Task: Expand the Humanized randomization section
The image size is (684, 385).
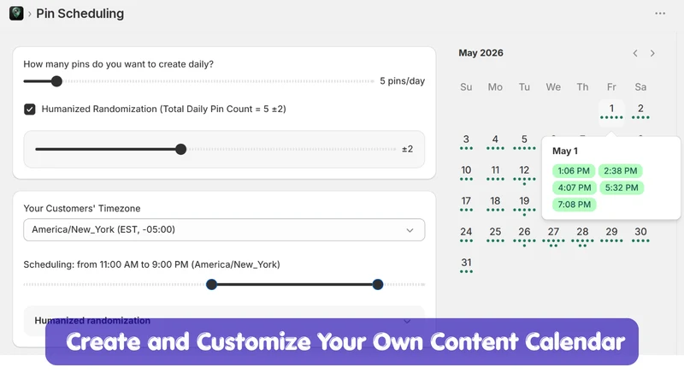Action: click(x=224, y=321)
